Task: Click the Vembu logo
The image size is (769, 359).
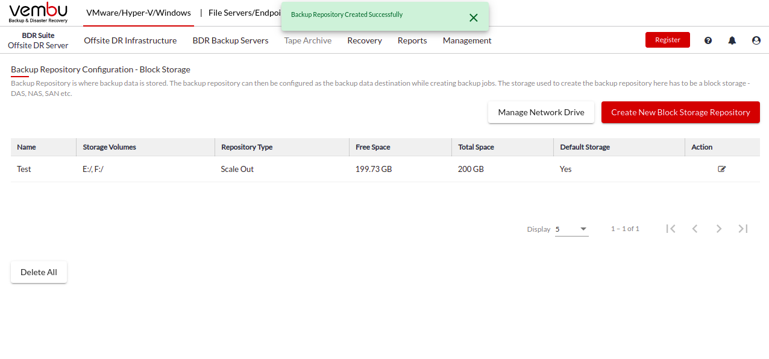Action: [39, 13]
